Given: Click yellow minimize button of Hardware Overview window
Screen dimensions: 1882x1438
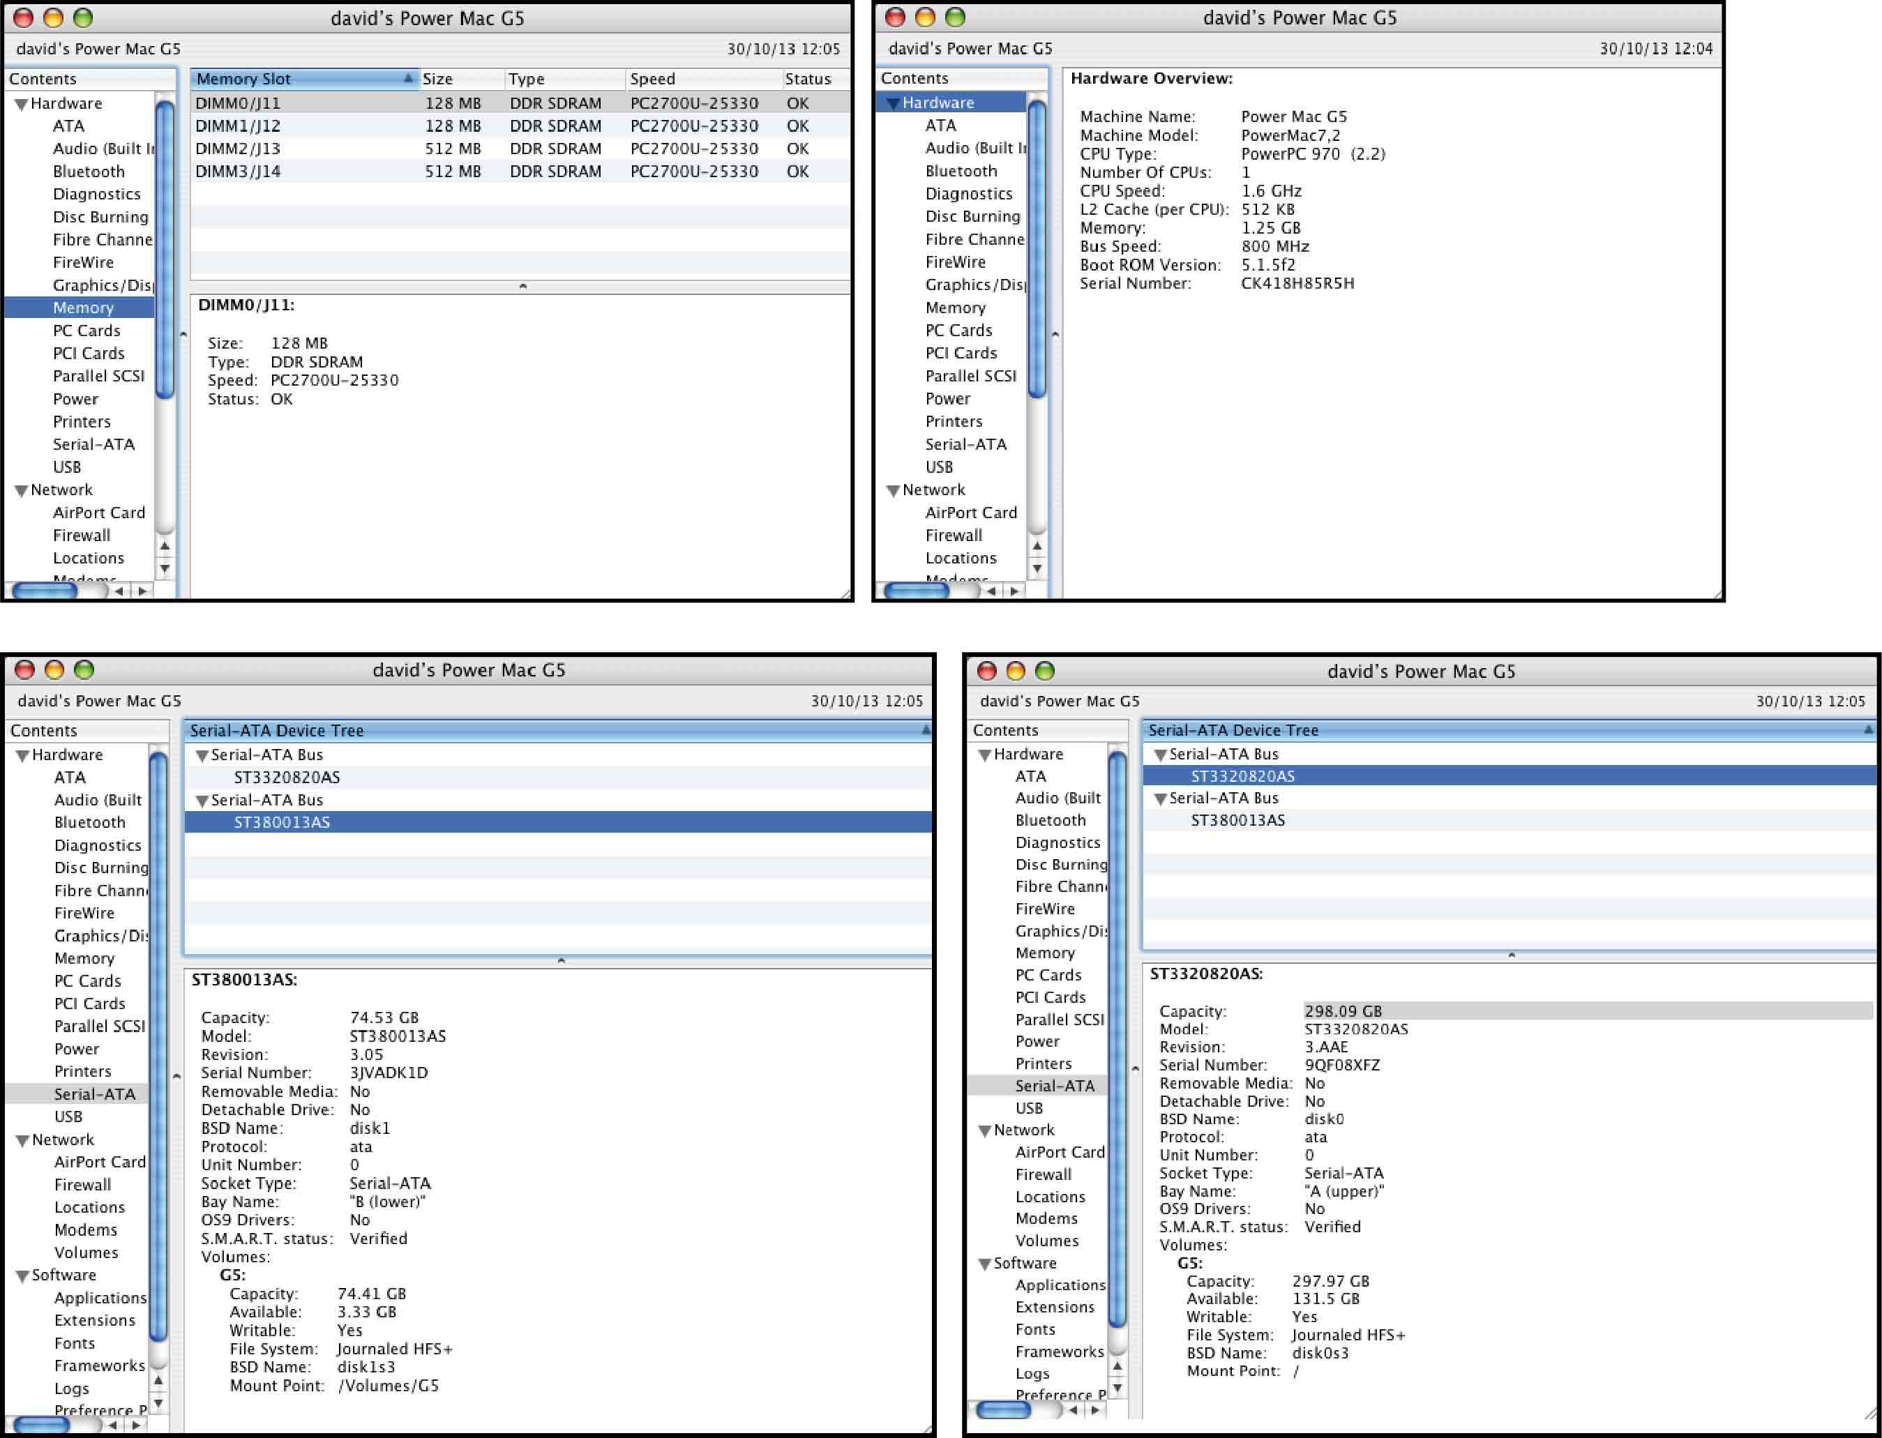Looking at the screenshot, I should 925,17.
